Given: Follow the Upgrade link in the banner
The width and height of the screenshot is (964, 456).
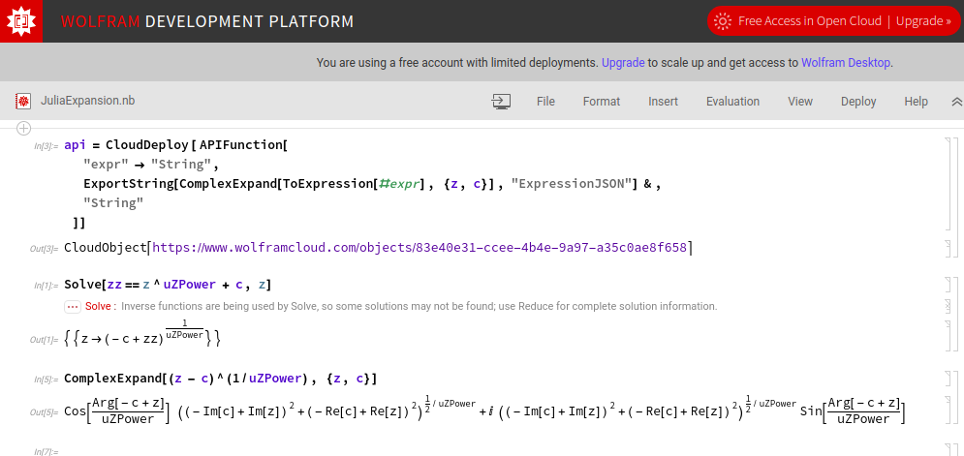Looking at the screenshot, I should [623, 62].
